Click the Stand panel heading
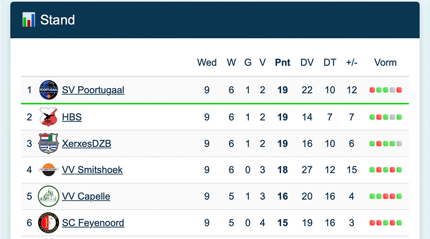Screen dimensions: 430x239 click(57, 20)
